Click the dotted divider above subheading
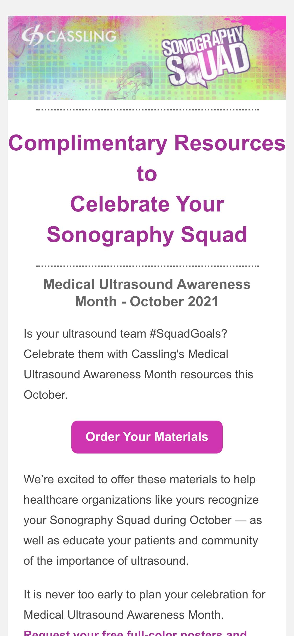The width and height of the screenshot is (294, 636). tap(147, 266)
